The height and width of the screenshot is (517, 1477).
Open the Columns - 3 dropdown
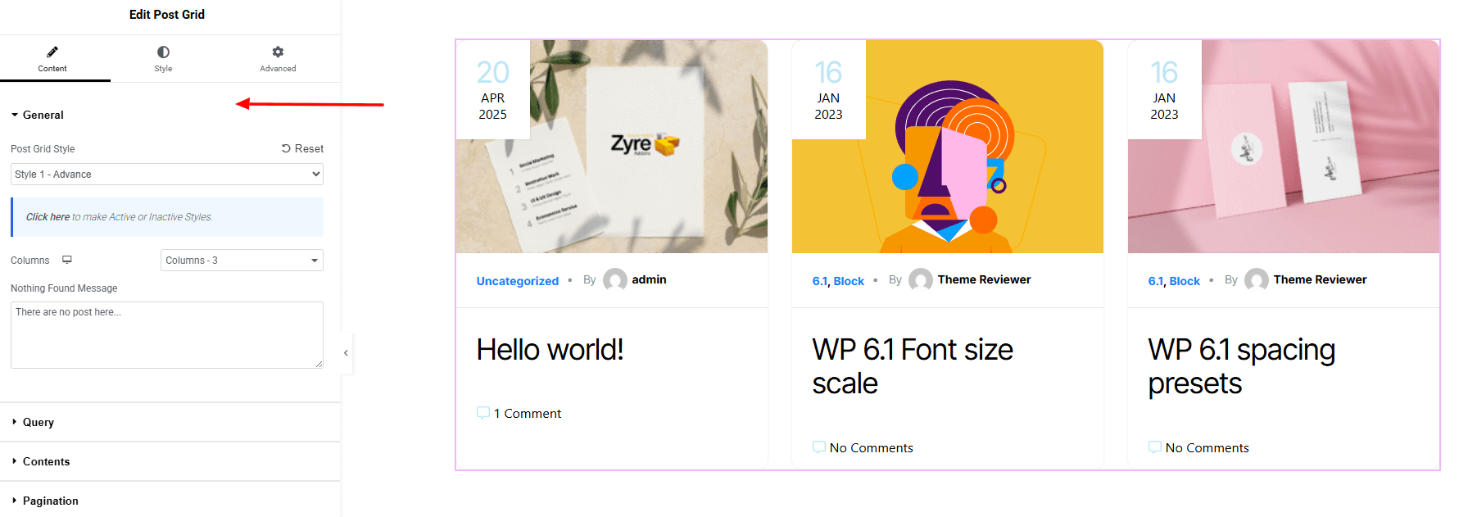click(x=242, y=260)
